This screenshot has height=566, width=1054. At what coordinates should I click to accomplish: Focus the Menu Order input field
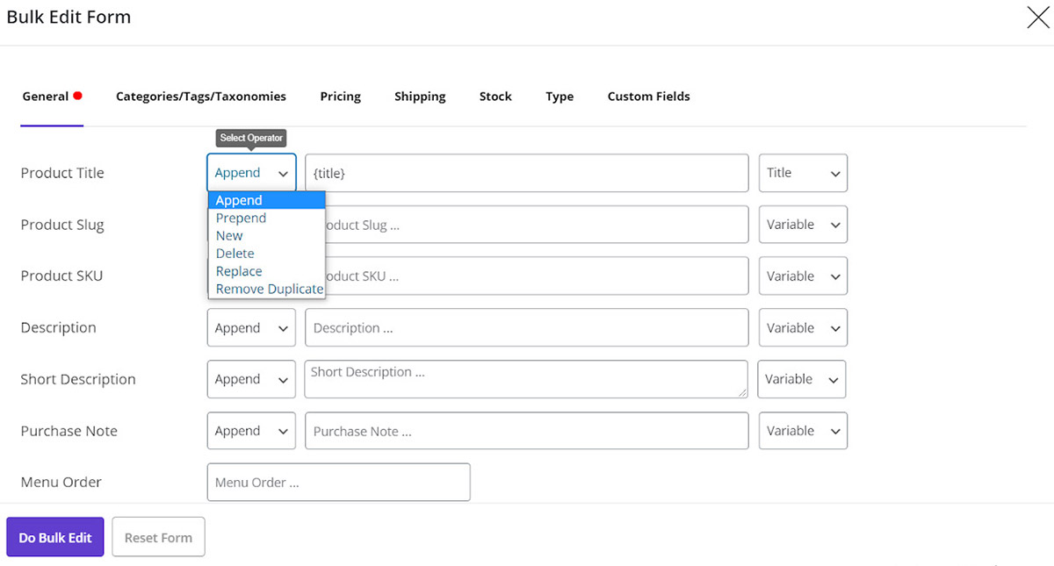[x=338, y=483]
